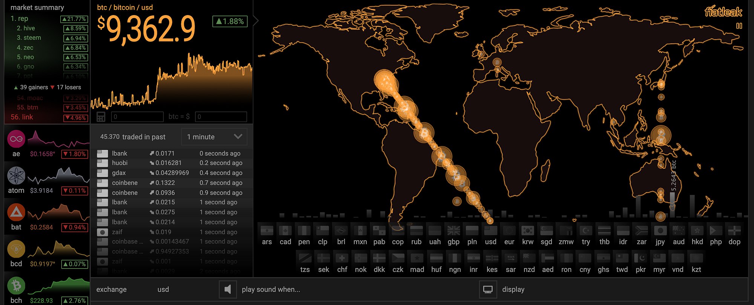Select the gbp currency flag
754x305 pixels.
coord(454,230)
